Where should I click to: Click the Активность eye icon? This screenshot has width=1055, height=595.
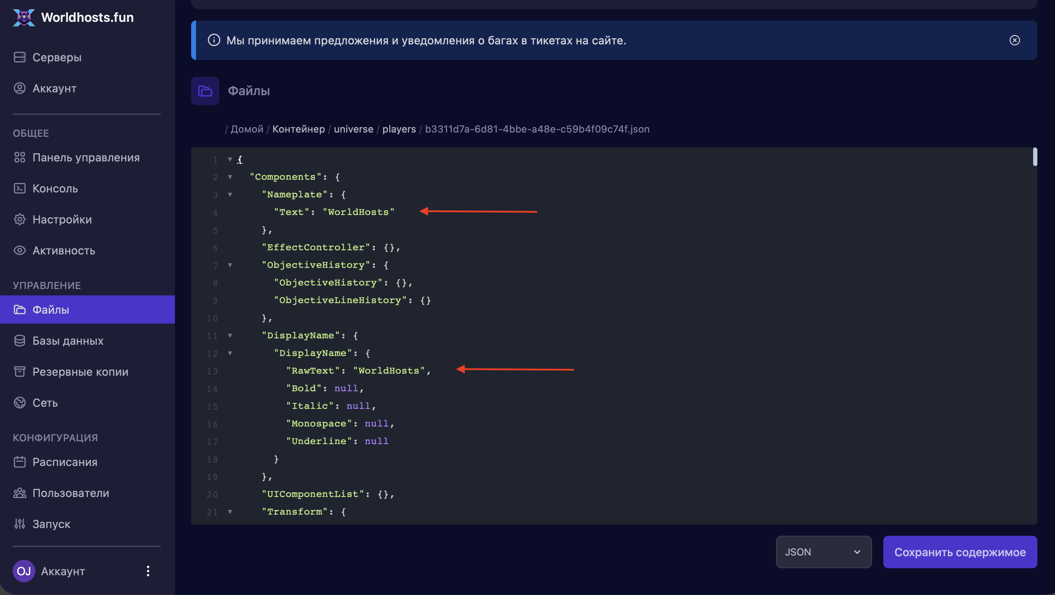tap(19, 250)
